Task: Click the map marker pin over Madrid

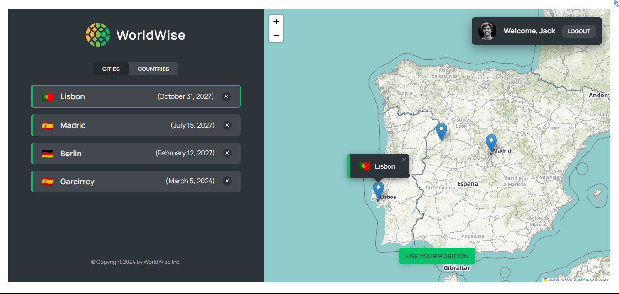Action: click(x=491, y=144)
